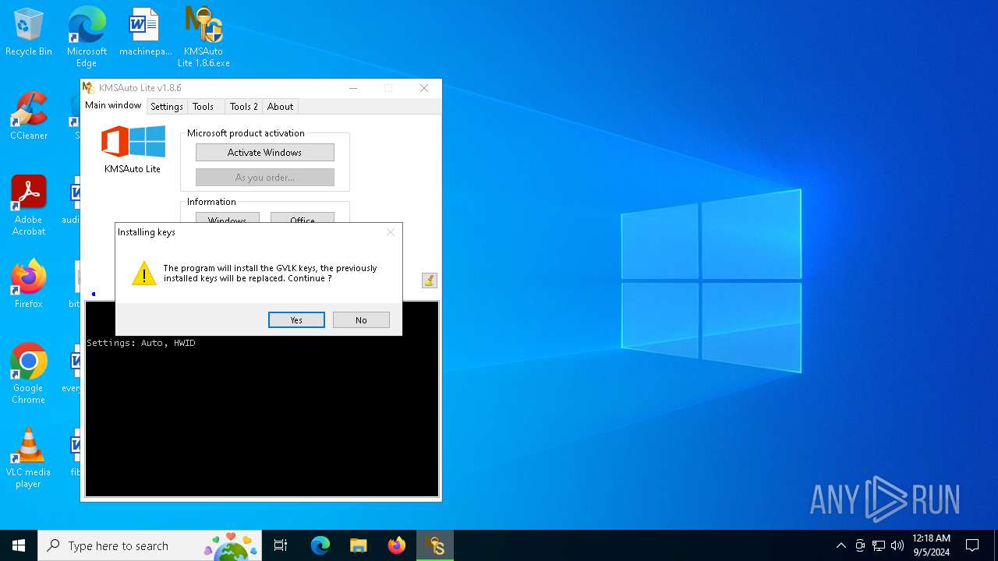Open the Windows Start menu

tap(19, 545)
